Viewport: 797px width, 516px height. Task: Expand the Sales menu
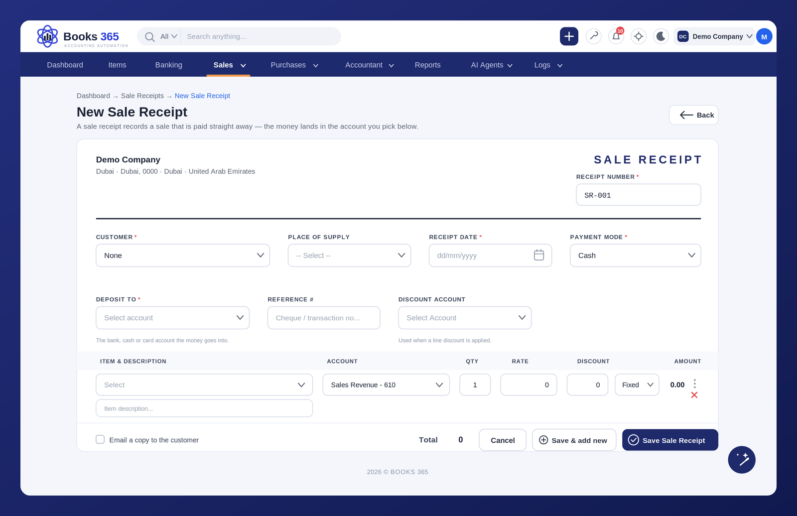click(x=229, y=65)
